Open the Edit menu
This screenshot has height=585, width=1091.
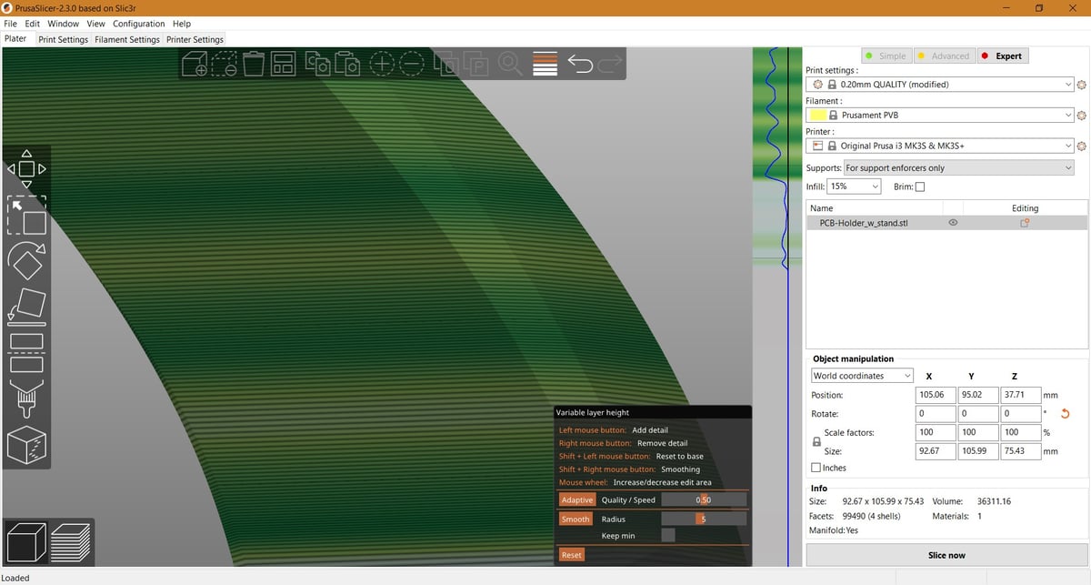(32, 24)
